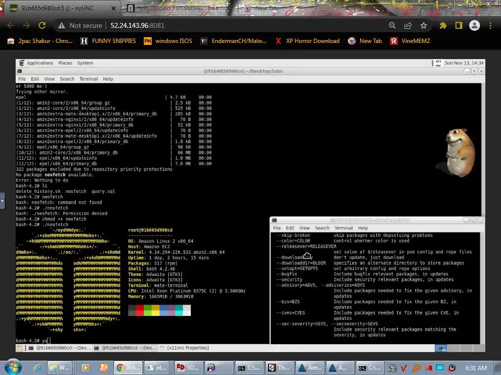Select x11vnc Properties in MATE window list
Viewport: 501px width, 375px height.
[x=184, y=348]
